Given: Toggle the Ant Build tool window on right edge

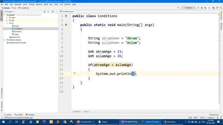Looking at the screenshot, I should (x=222, y=16).
